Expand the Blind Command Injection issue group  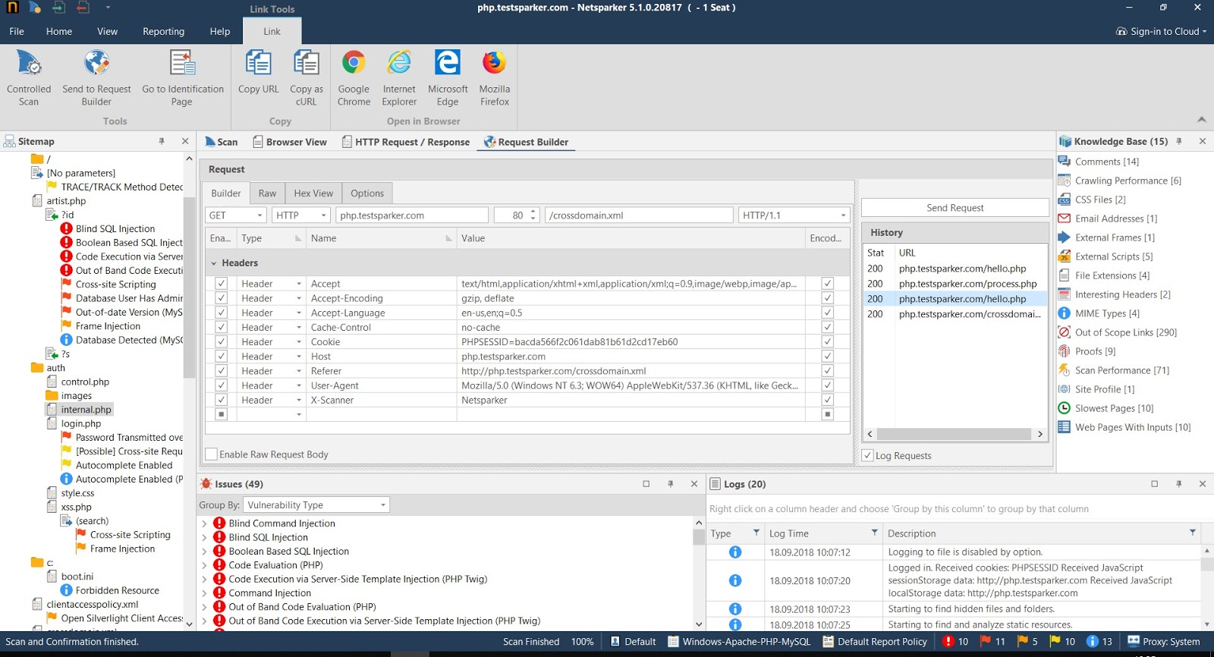coord(204,523)
